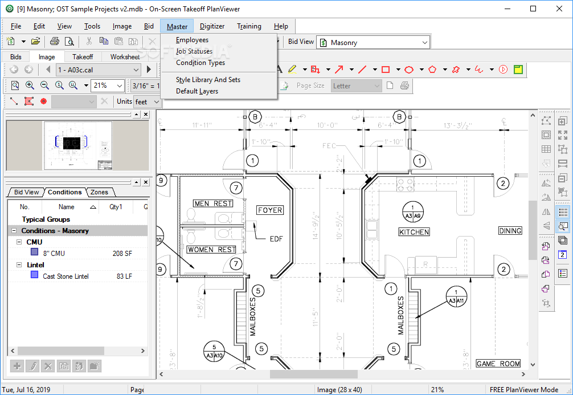Click the numbered page '2' window icon
573x395 pixels.
(x=563, y=255)
